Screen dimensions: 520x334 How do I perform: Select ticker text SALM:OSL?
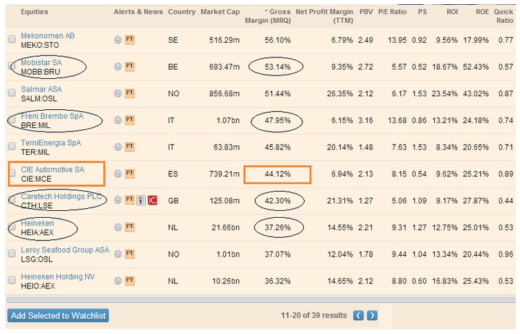[39, 99]
